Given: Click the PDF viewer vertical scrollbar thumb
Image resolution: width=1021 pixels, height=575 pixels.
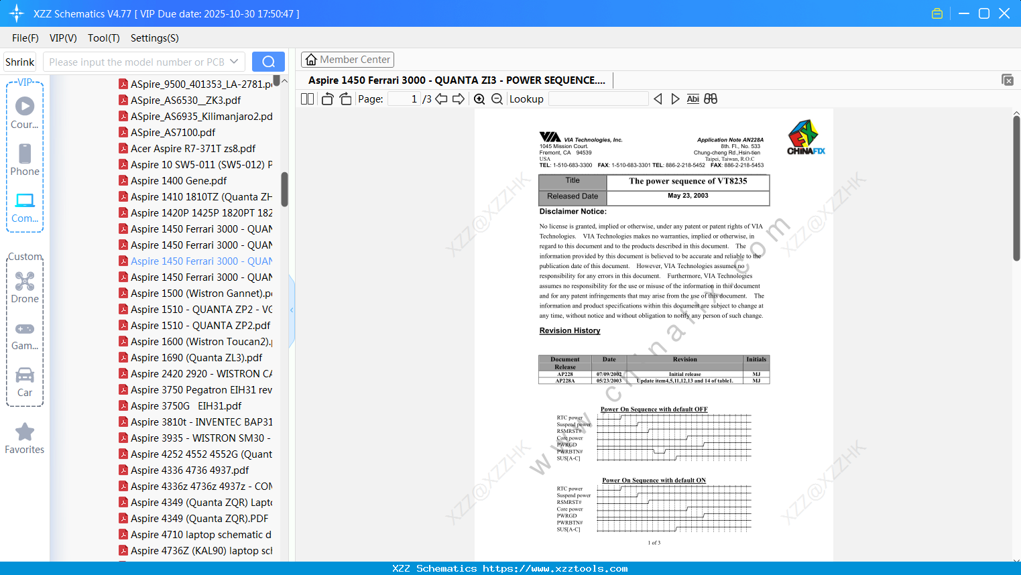Looking at the screenshot, I should [x=1016, y=188].
